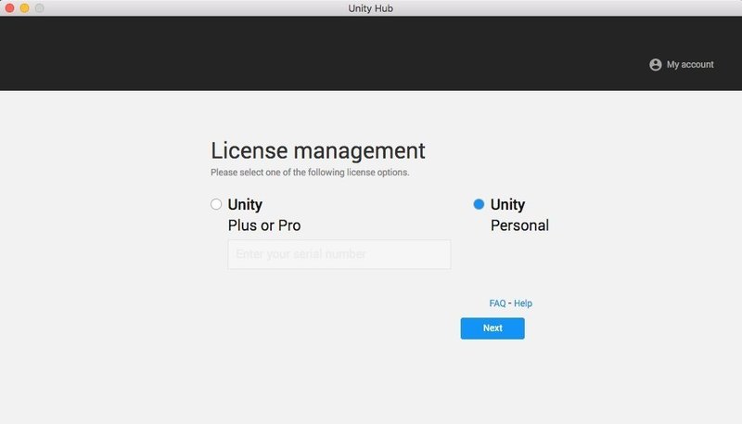Screen dimensions: 742x424
Task: Click the My account label
Action: coord(690,64)
